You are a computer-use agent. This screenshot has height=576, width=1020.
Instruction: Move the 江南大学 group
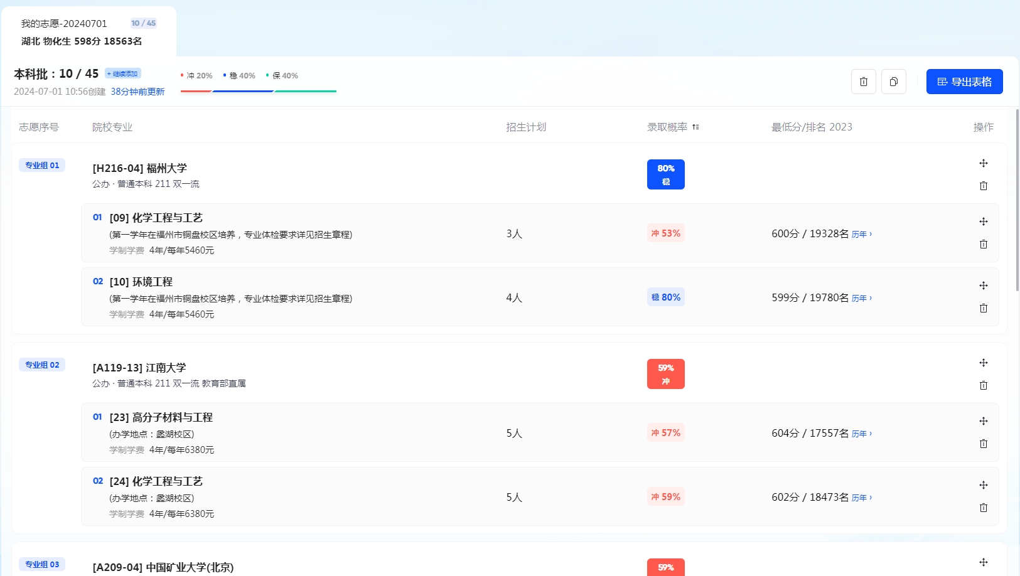pyautogui.click(x=984, y=363)
